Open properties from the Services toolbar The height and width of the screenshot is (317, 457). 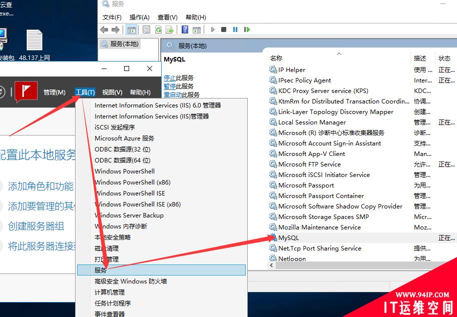pos(146,29)
